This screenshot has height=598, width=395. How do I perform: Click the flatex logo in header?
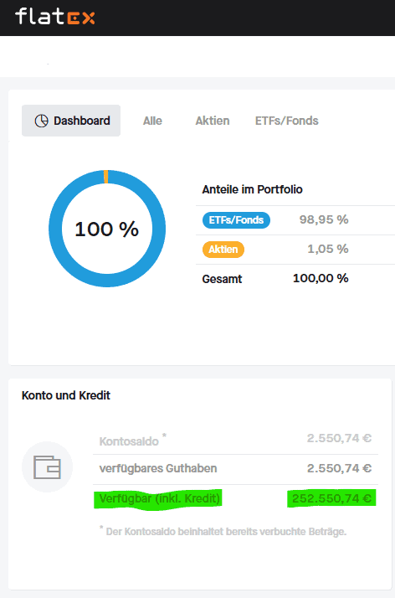click(x=55, y=17)
